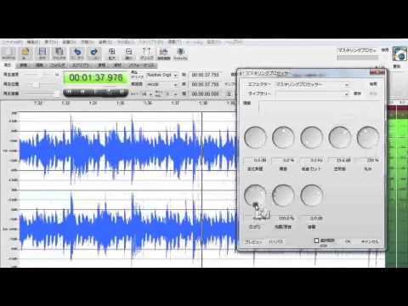Image resolution: width=408 pixels, height=306 pixels.
Task: Open the 44100 sample rate dropdown
Action: 161,84
